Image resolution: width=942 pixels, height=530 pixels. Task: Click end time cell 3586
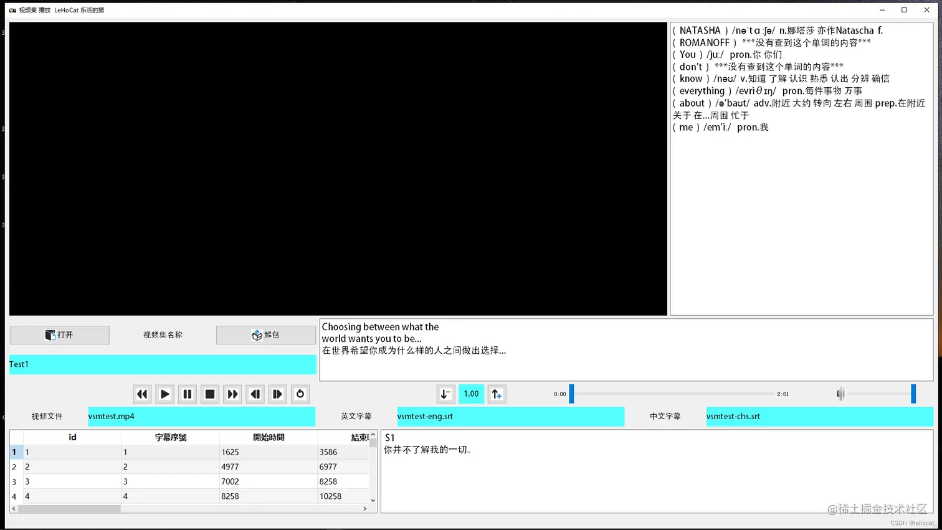click(x=343, y=452)
